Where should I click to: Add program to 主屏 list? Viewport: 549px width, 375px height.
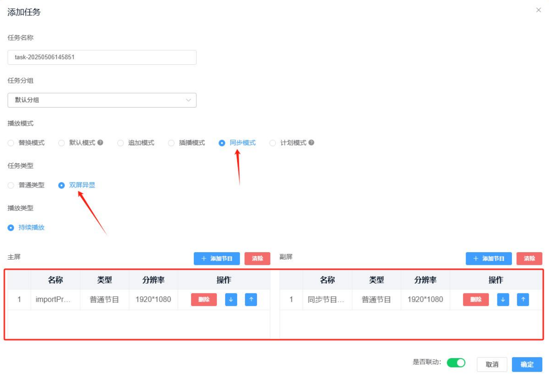pos(217,258)
